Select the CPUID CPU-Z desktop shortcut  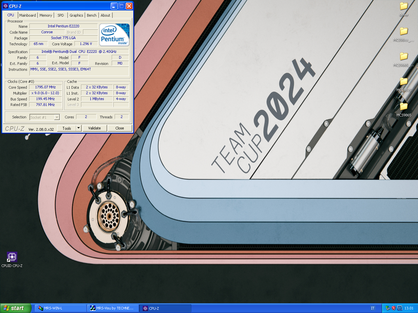12,260
